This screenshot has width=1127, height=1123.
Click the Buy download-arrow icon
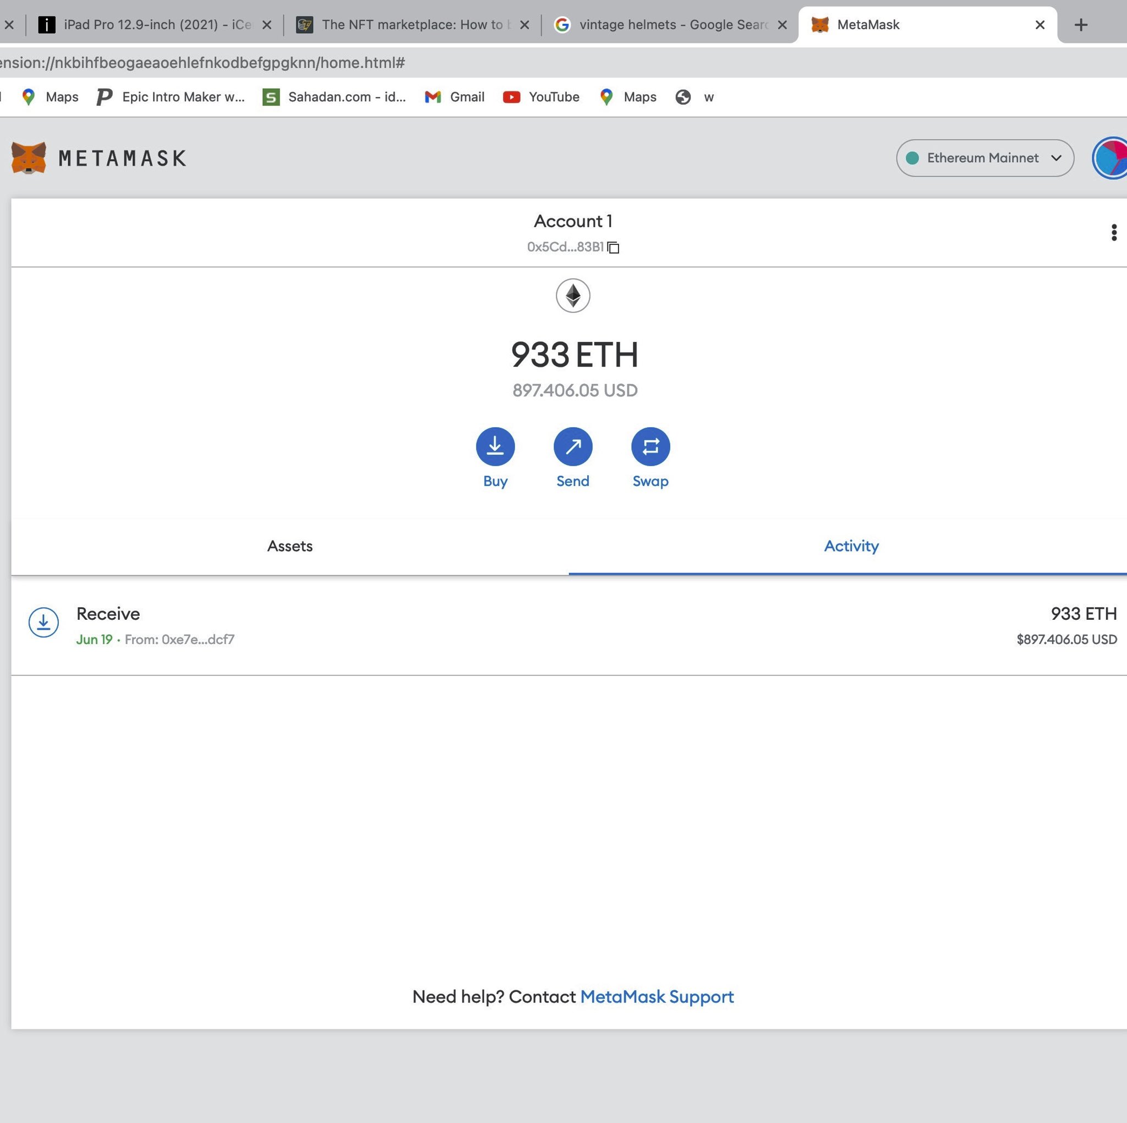coord(495,446)
